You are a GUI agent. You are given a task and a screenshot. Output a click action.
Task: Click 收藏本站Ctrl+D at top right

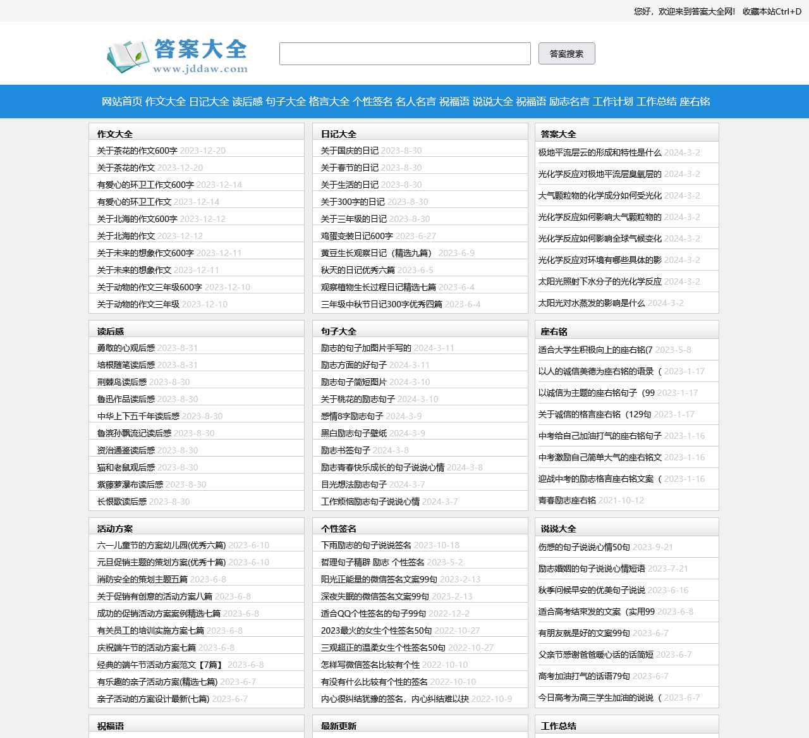click(772, 11)
